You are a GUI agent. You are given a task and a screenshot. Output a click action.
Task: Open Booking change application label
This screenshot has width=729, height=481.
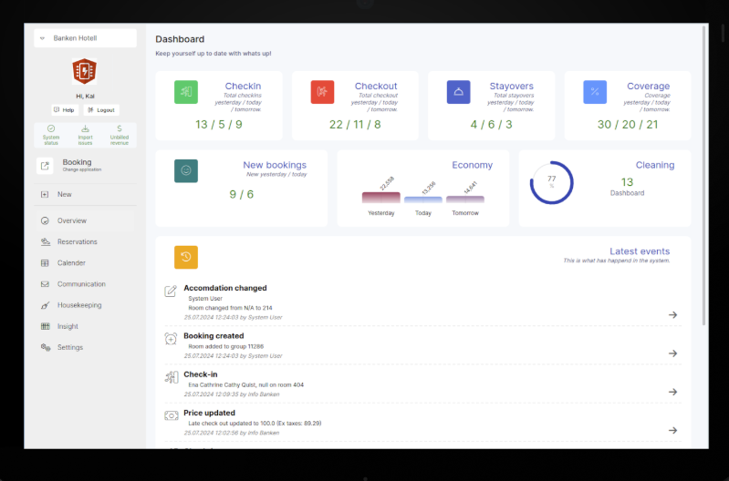82,165
